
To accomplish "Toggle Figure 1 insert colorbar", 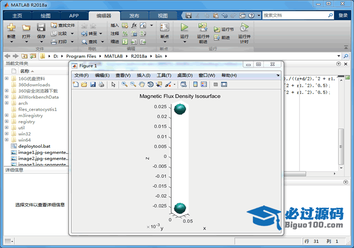I will pos(195,84).
